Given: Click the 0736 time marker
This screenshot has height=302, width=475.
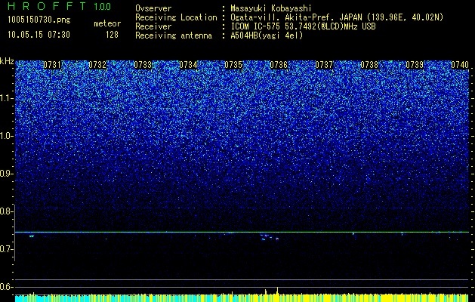Looking at the screenshot, I should coord(279,65).
